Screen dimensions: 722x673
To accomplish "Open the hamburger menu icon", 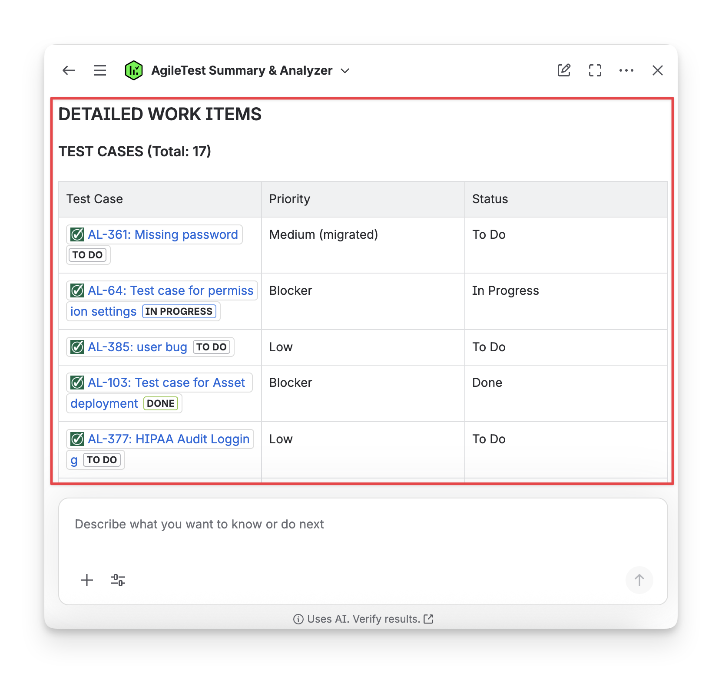I will pyautogui.click(x=100, y=70).
